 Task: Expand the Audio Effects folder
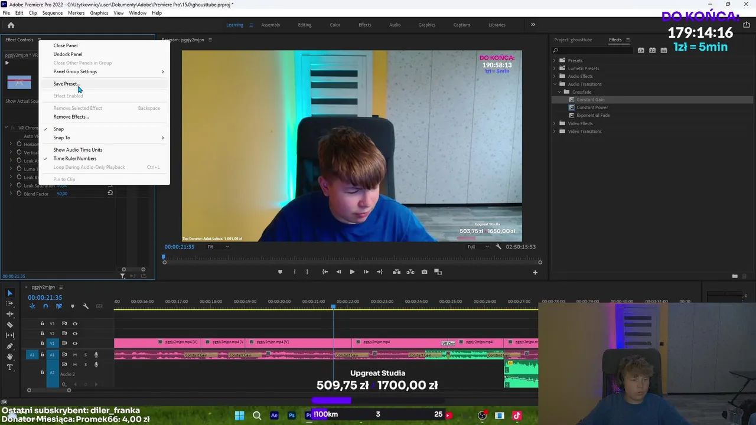(555, 76)
